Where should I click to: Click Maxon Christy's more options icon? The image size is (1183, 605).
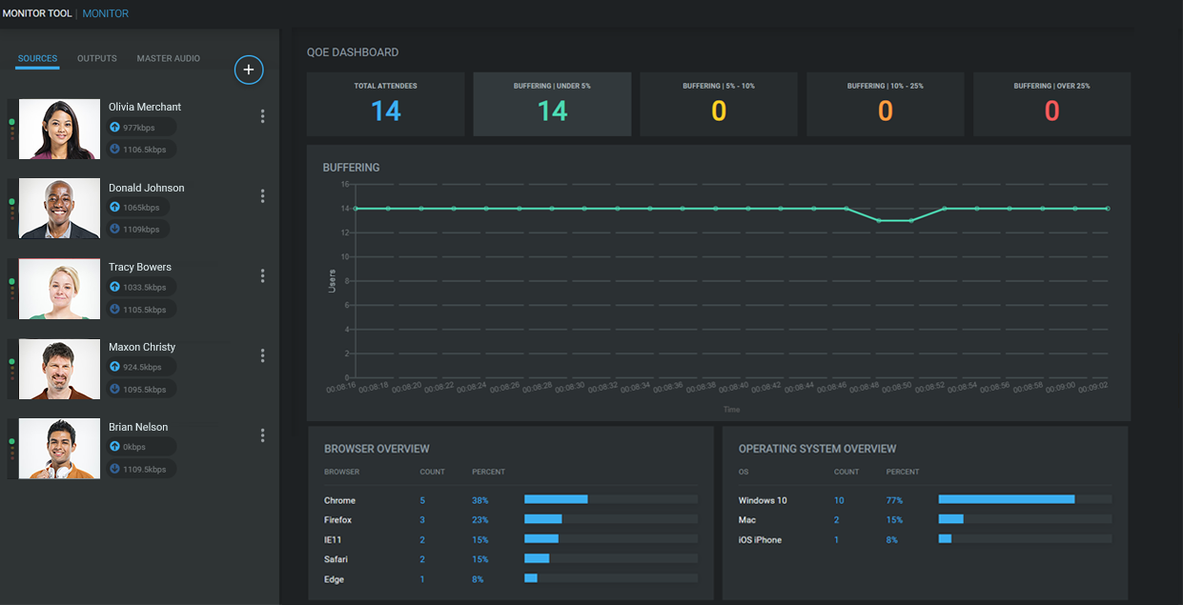[x=262, y=355]
